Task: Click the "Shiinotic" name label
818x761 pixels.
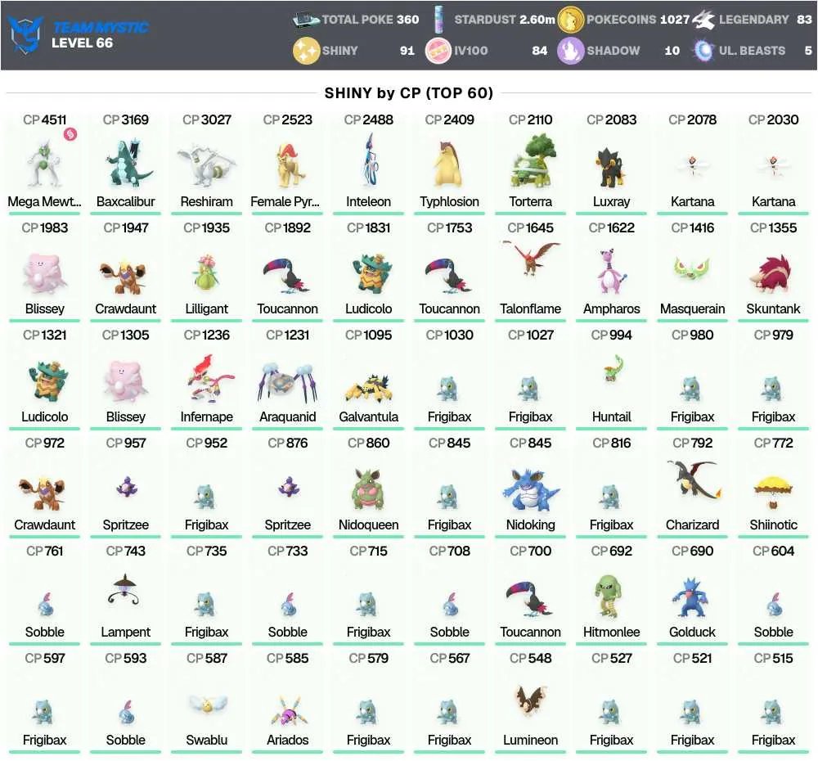Action: [773, 525]
